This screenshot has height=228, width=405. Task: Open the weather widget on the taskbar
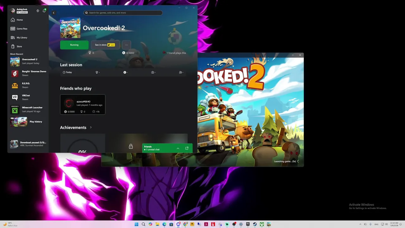coord(10,224)
